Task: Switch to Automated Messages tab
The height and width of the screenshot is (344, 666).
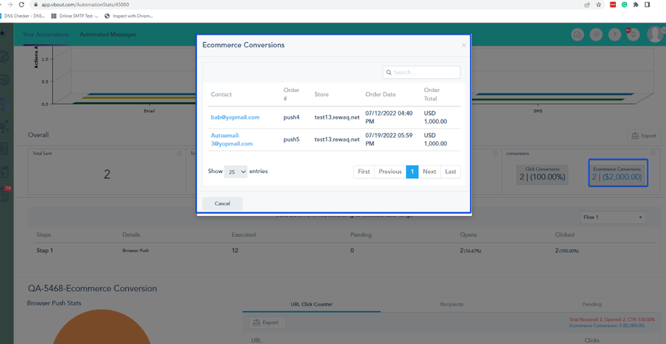Action: point(108,35)
